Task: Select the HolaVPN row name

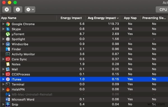Action: coord(18,89)
